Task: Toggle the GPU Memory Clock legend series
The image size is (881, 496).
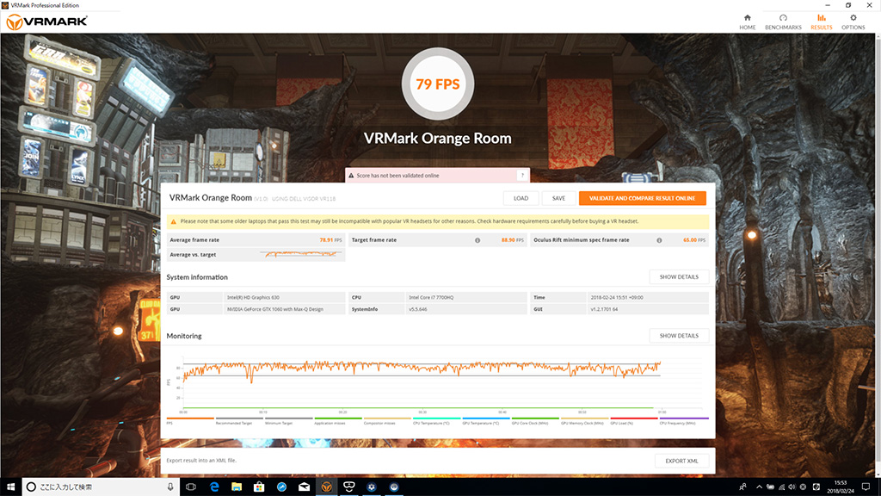Action: 585,420
